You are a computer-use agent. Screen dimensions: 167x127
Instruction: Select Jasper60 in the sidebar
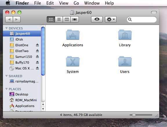click(x=22, y=34)
